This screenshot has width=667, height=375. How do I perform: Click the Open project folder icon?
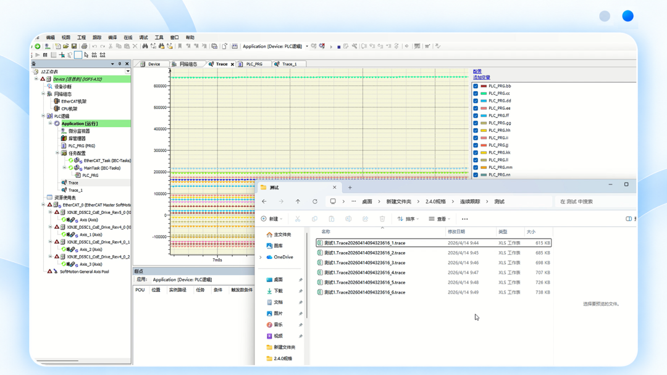tap(66, 46)
